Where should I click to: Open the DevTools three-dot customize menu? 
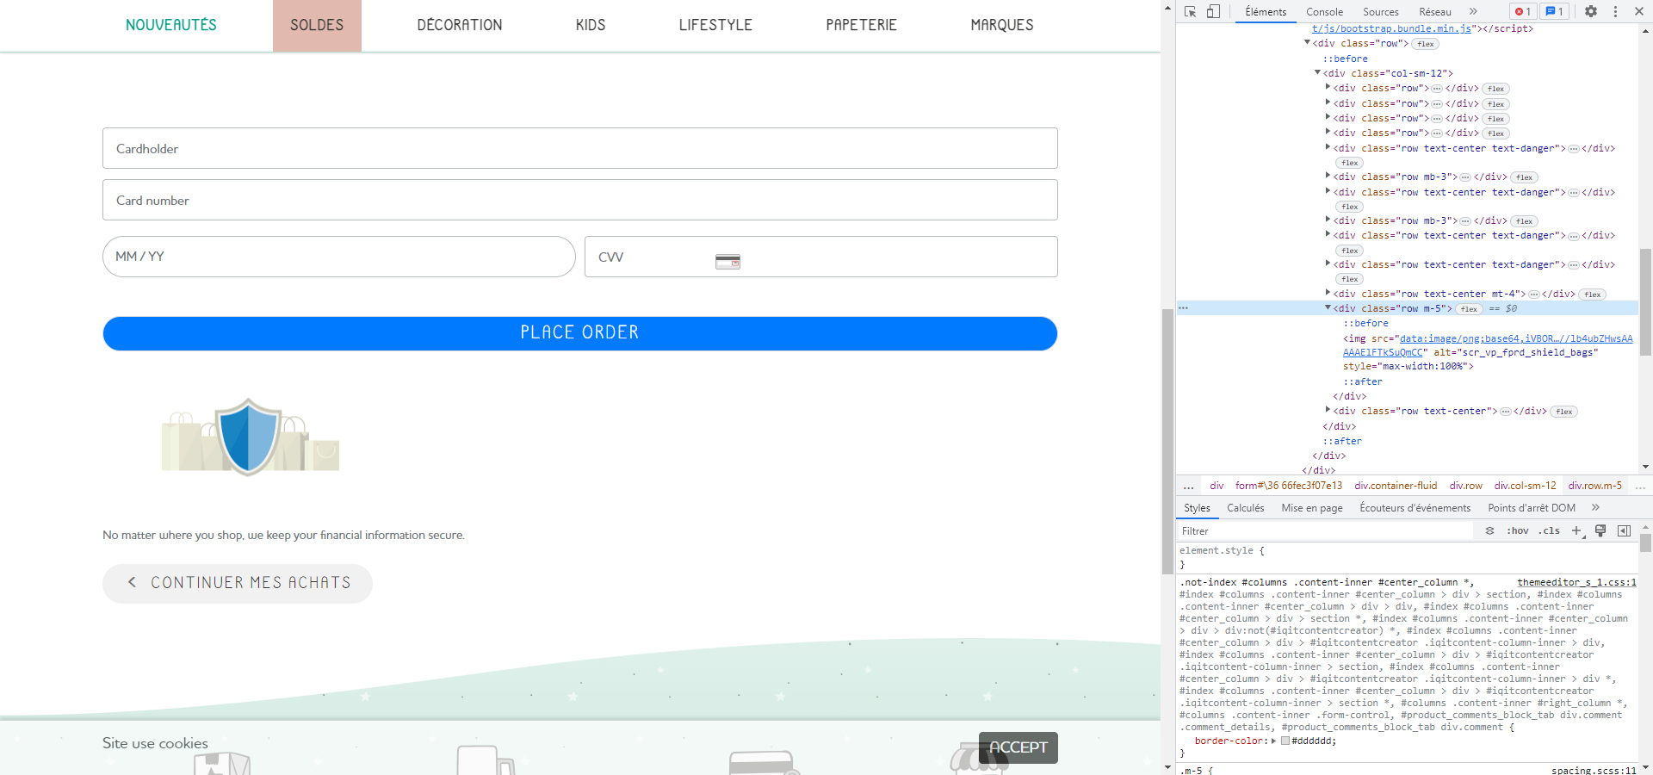(x=1615, y=11)
